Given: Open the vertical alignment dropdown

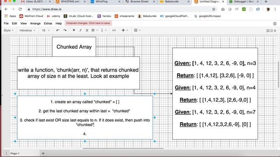Looking at the screenshot, I should pyautogui.click(x=104, y=31).
